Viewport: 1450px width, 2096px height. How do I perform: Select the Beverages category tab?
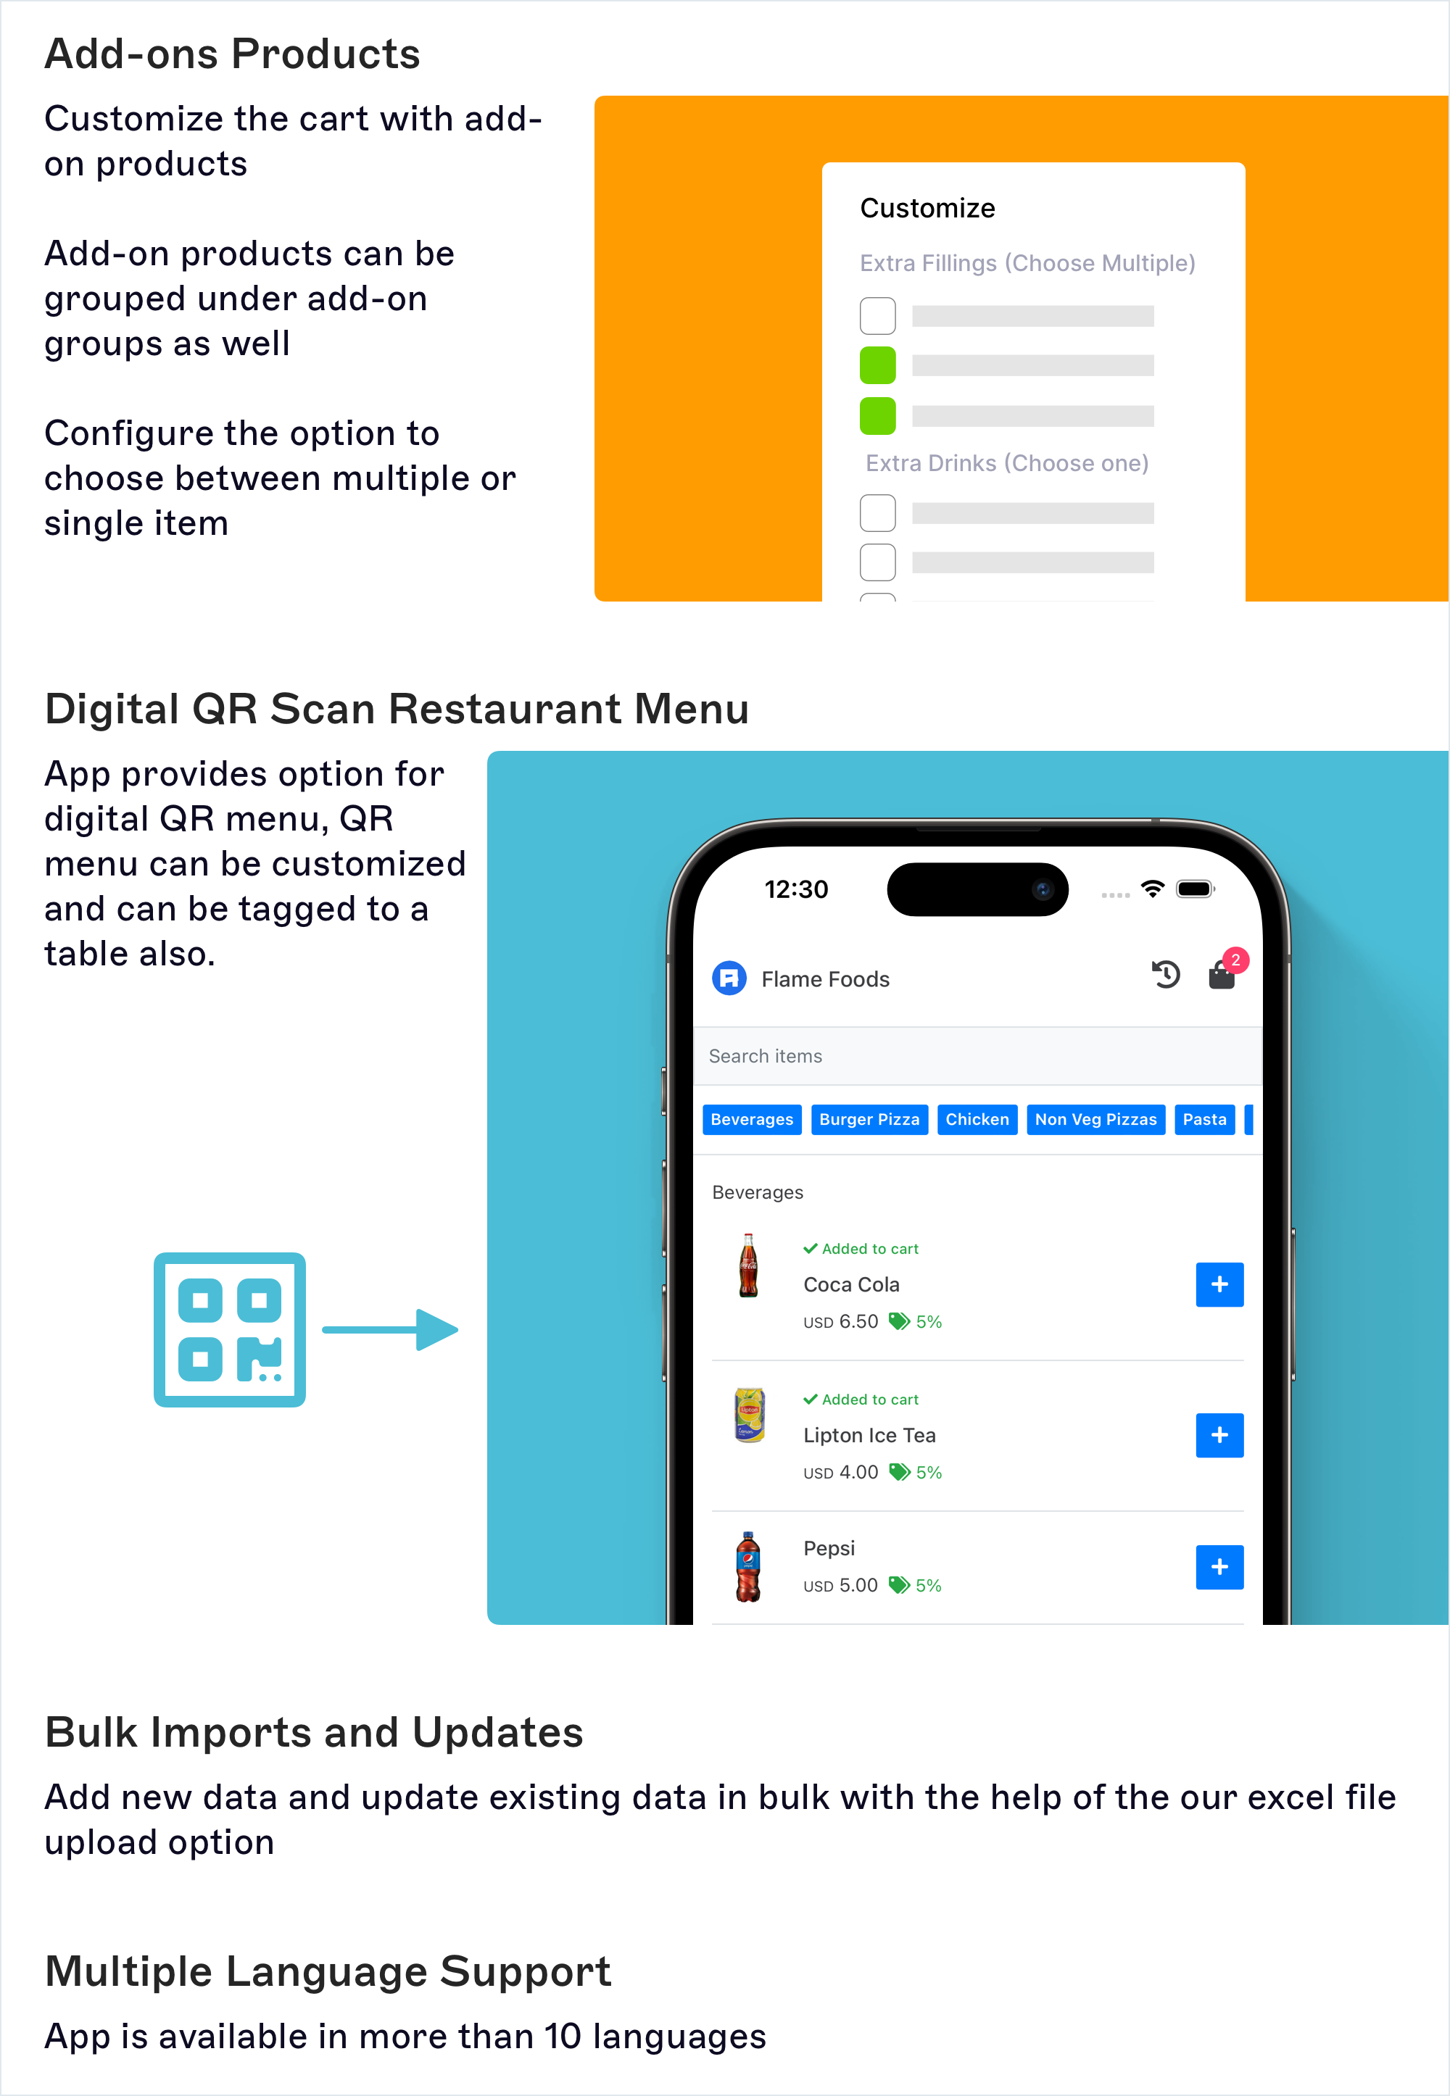pyautogui.click(x=752, y=1115)
